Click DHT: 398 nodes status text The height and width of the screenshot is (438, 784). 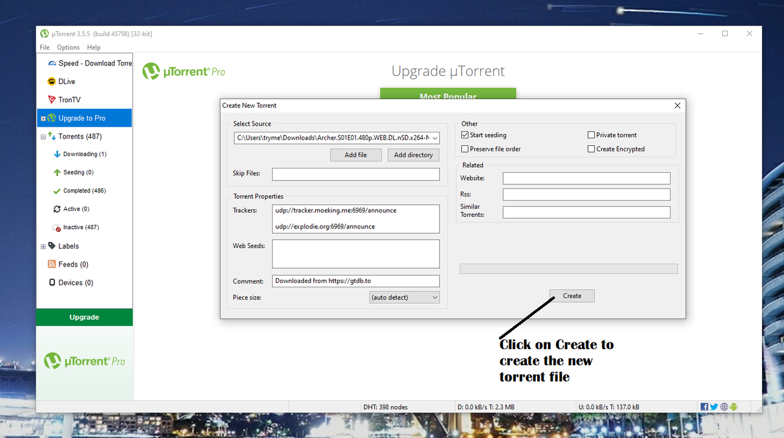pyautogui.click(x=385, y=407)
